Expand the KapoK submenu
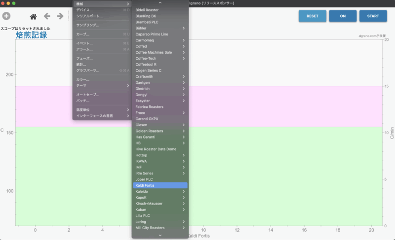395x240 pixels. (x=160, y=198)
